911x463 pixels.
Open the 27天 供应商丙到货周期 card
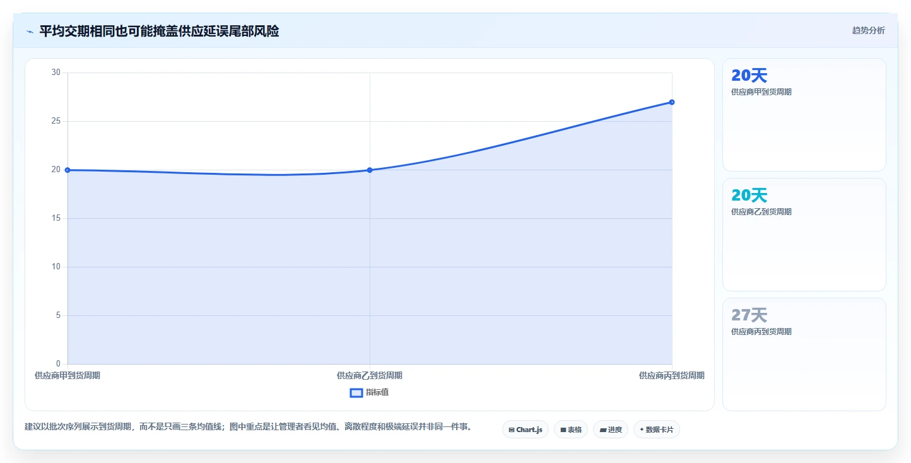(x=804, y=355)
